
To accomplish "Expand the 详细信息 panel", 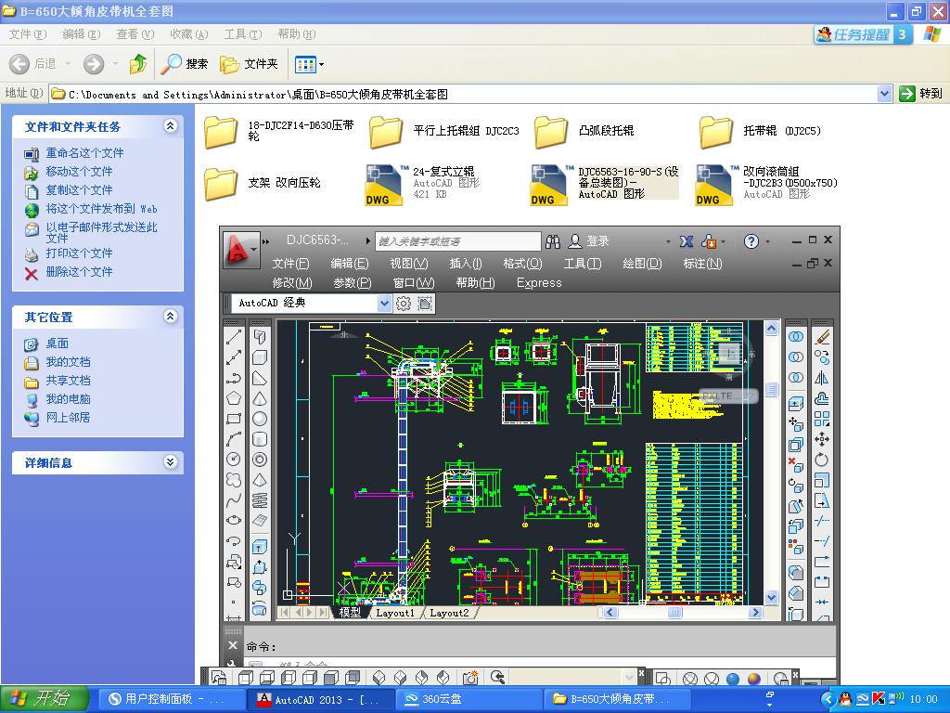I will pos(170,462).
